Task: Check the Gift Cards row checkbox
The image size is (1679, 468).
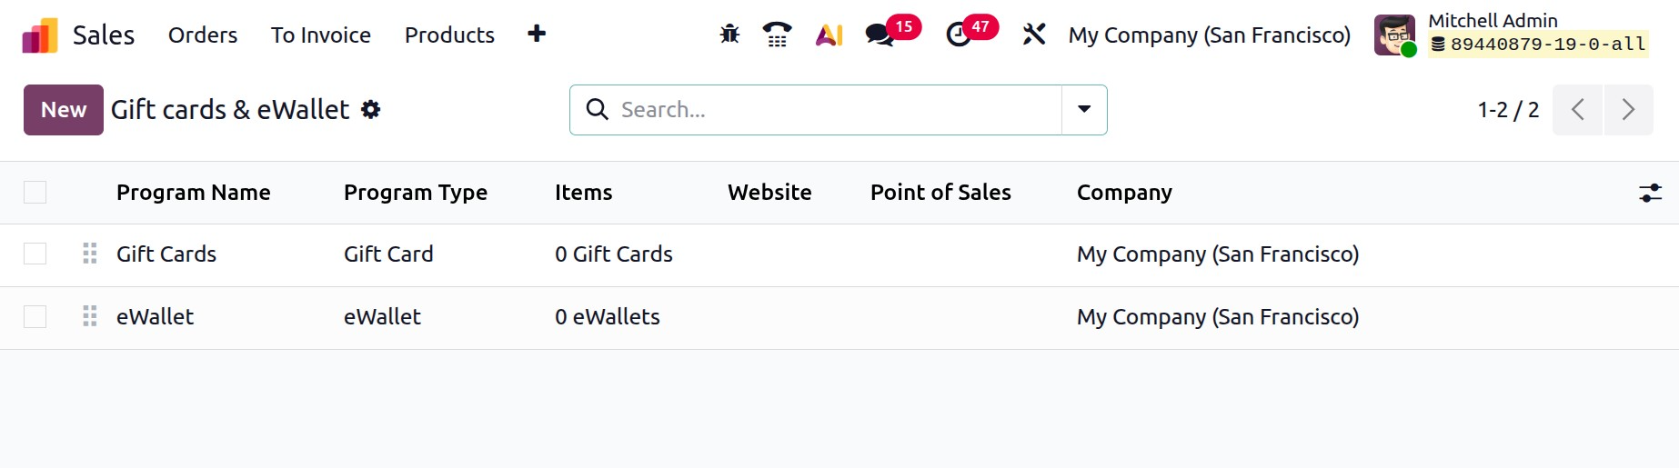Action: [x=35, y=254]
